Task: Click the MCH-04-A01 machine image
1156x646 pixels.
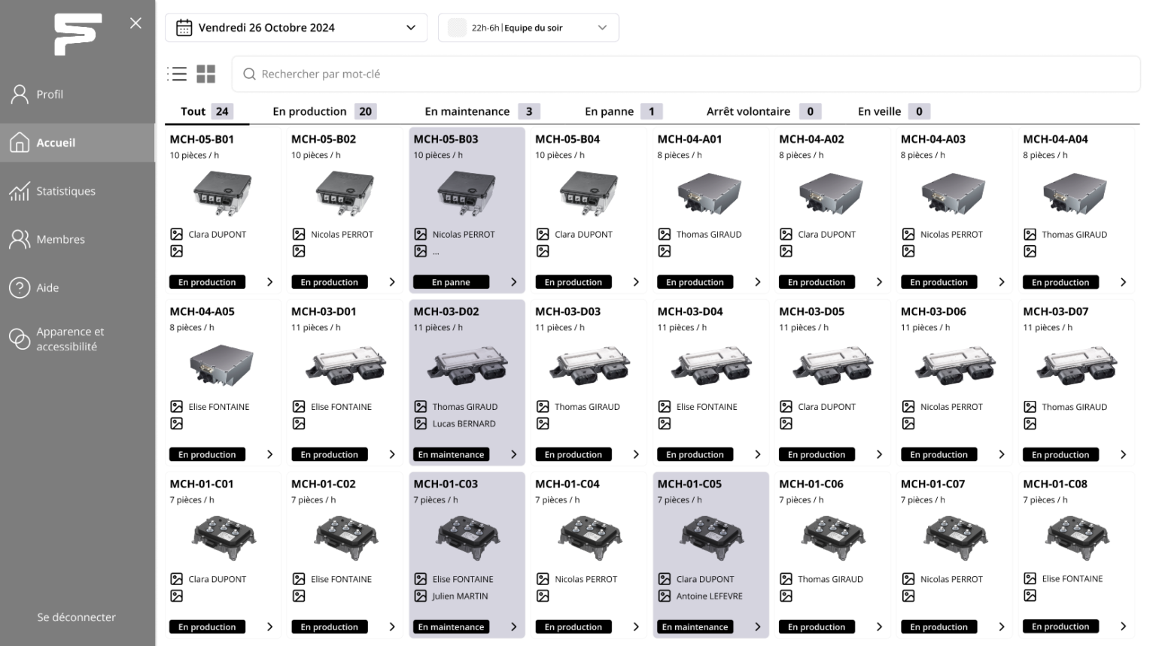Action: click(x=709, y=194)
